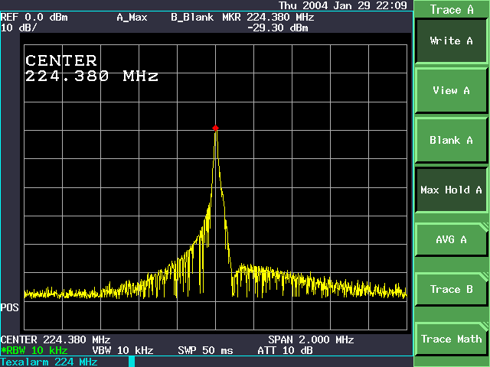Click the POS detector label
This screenshot has width=490, height=367.
[10, 307]
